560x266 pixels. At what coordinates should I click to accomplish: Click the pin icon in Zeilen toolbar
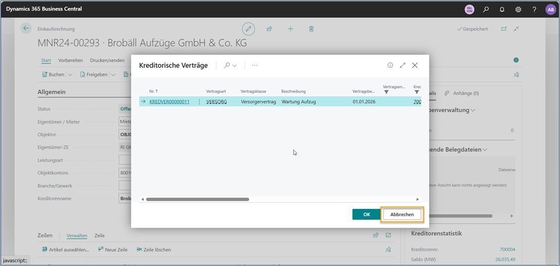click(388, 250)
